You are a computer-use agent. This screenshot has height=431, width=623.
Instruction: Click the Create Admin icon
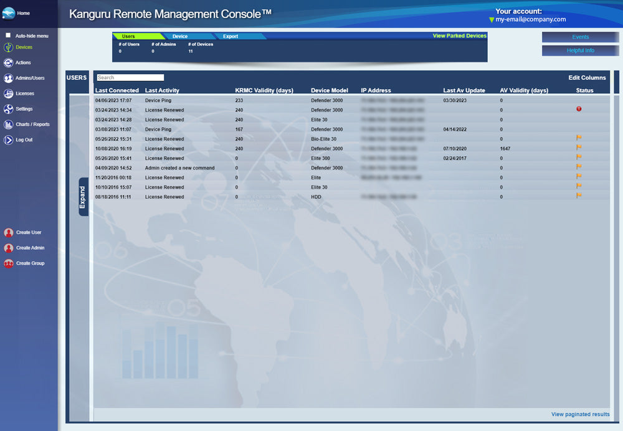[x=8, y=248]
